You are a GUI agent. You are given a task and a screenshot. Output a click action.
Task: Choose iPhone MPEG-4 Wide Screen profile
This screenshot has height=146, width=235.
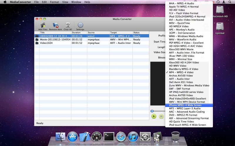point(189,105)
